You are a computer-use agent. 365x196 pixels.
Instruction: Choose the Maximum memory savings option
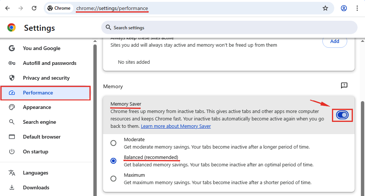pyautogui.click(x=113, y=179)
